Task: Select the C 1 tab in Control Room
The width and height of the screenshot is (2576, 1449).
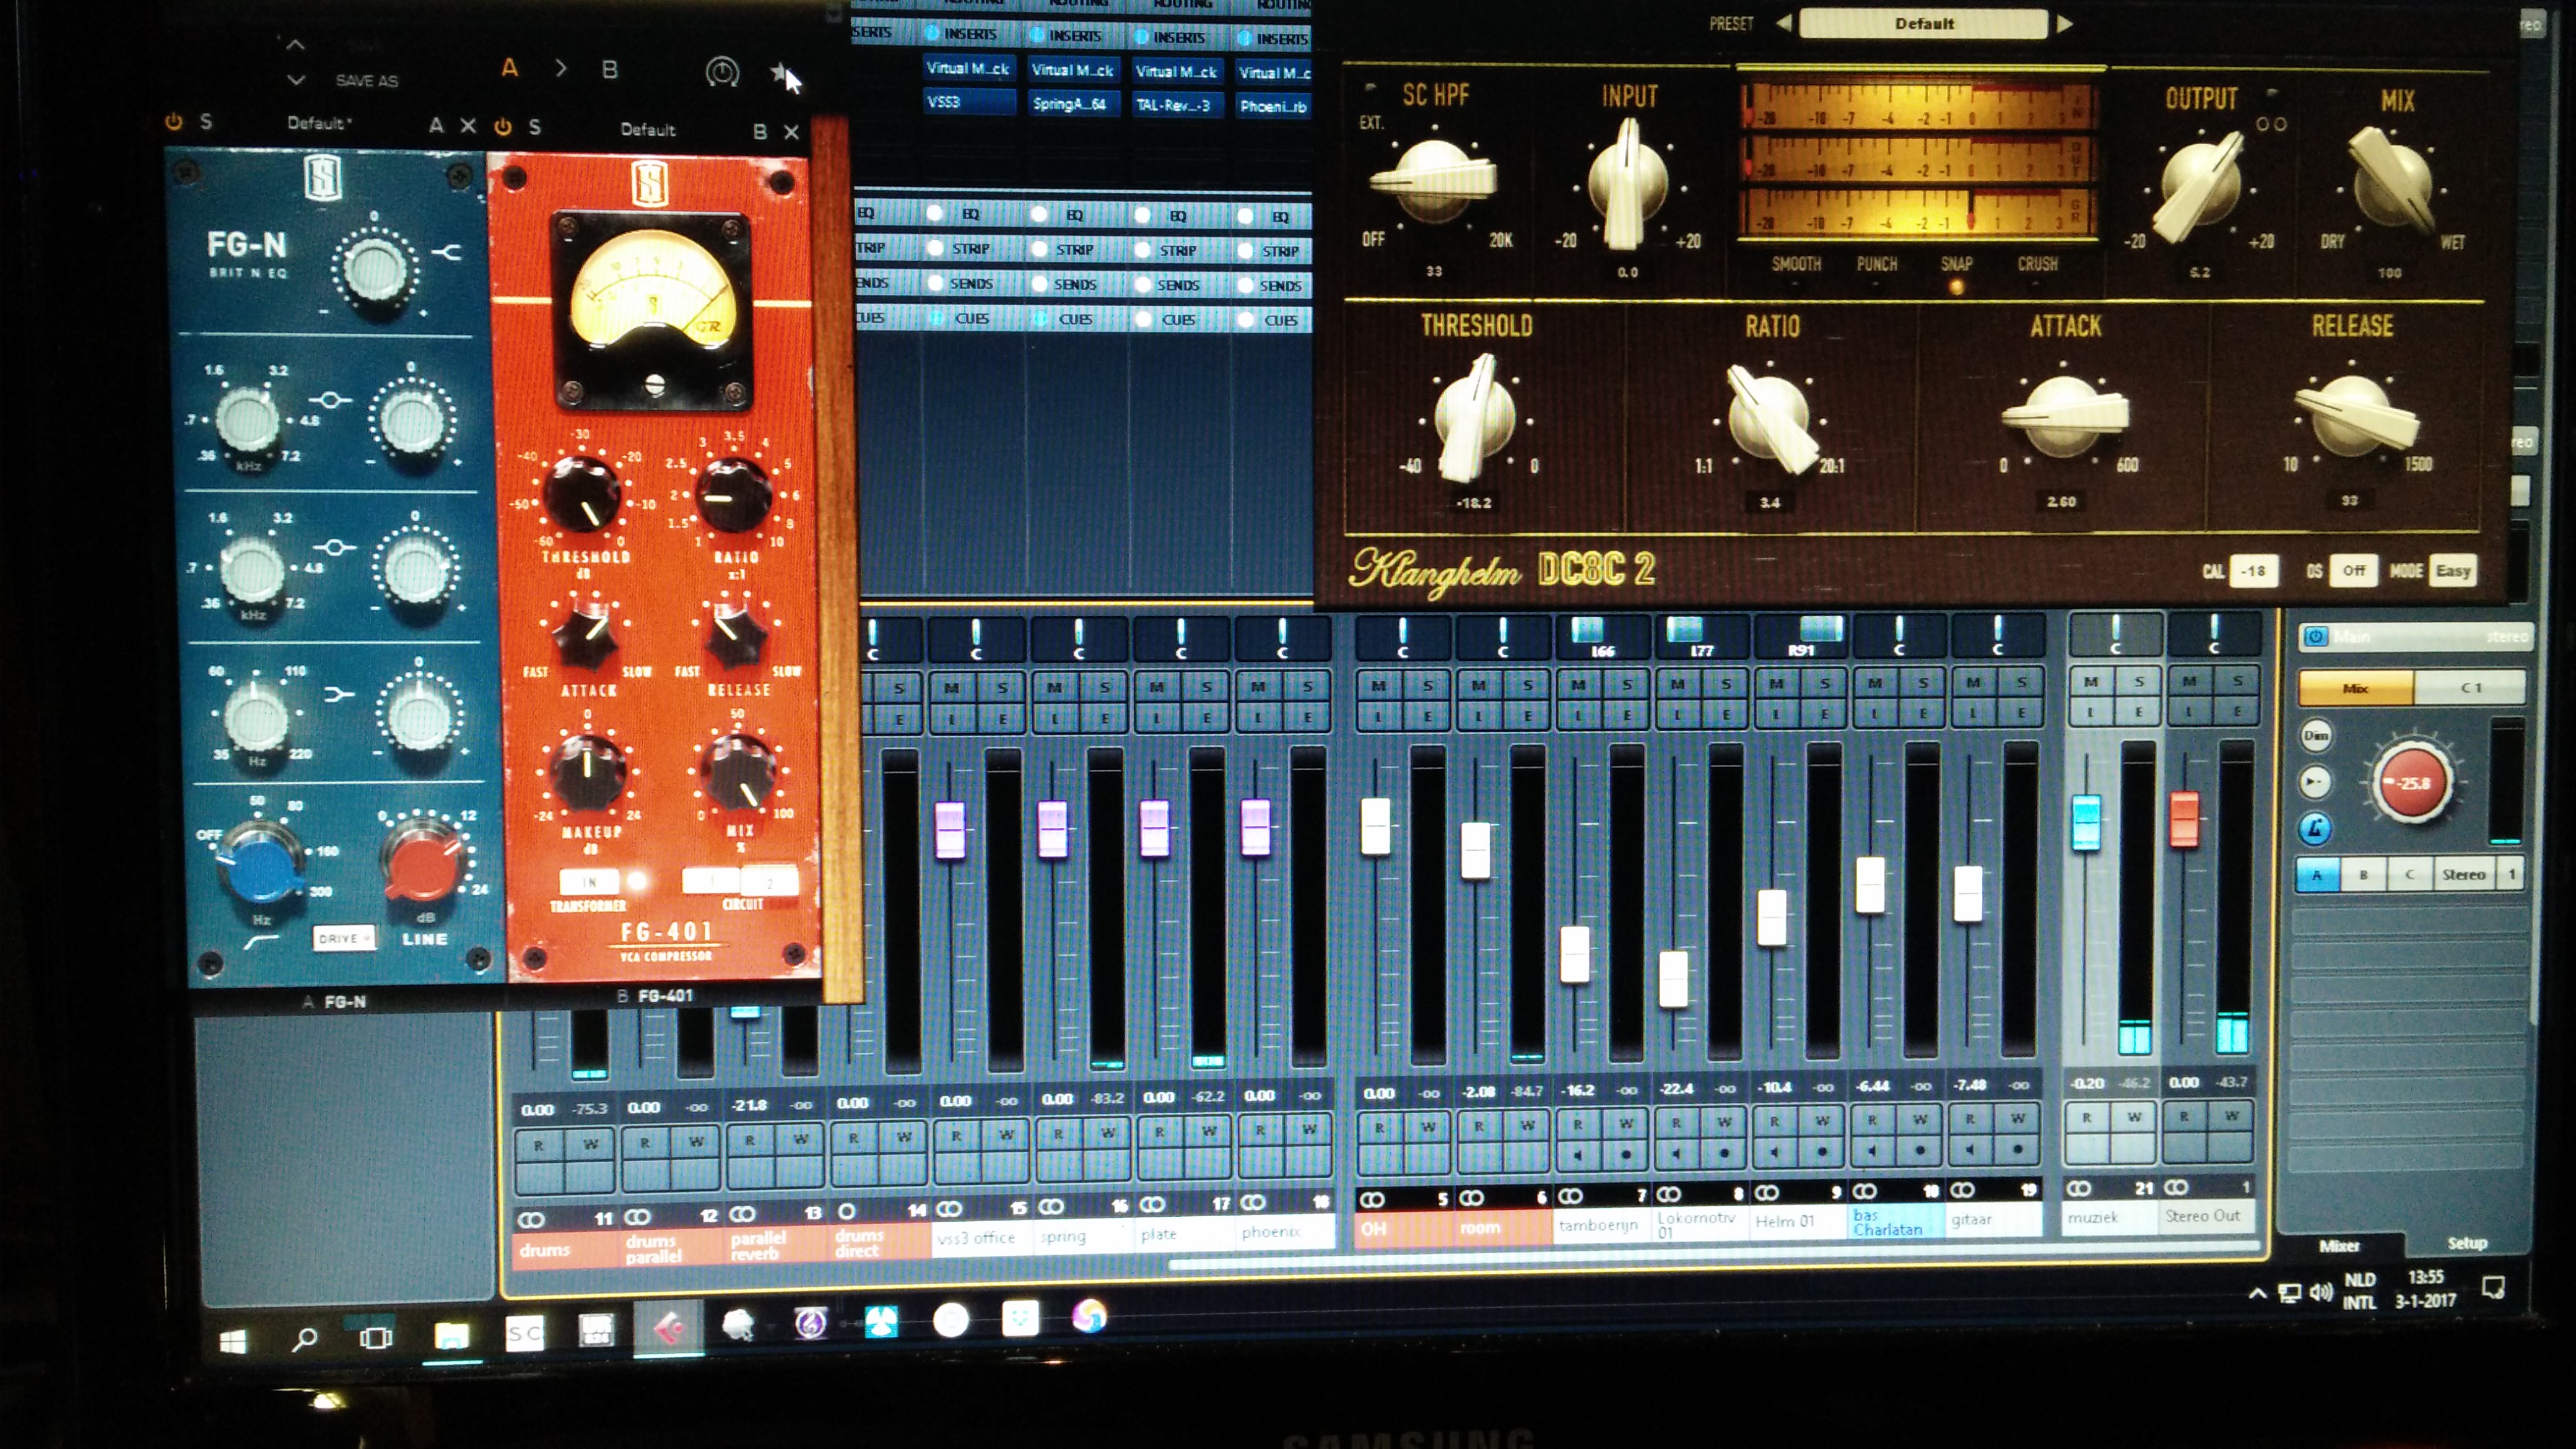Action: (x=2470, y=687)
